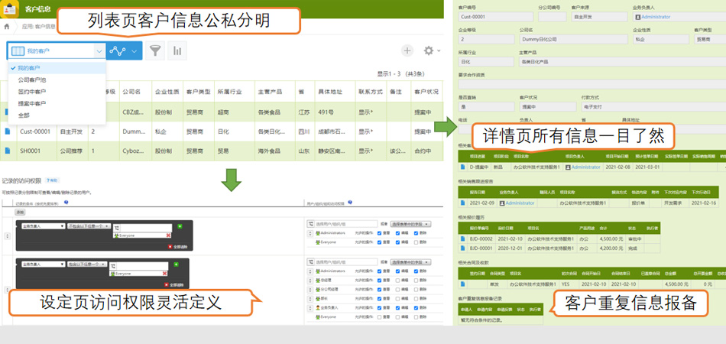The width and height of the screenshot is (726, 344).
Task: Click the 添加 button above the conditions
Action: pos(19,212)
